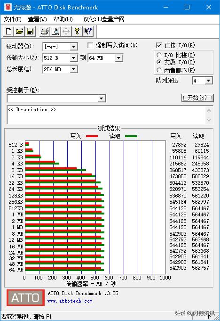
Task: Uncheck the 直接 I/O(R) checkbox
Action: (158, 45)
